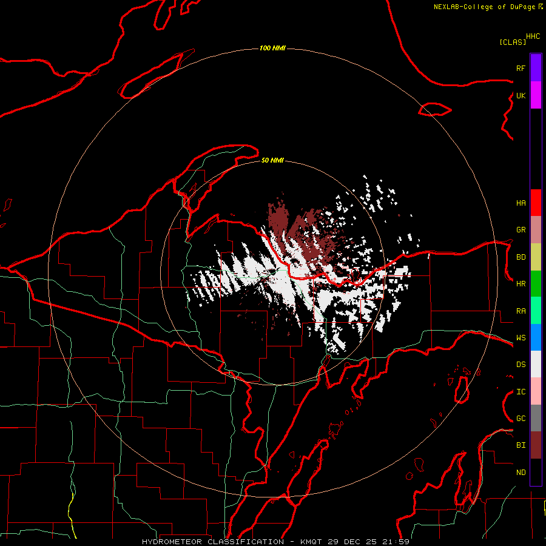Click the 'RA' legend label

tap(521, 311)
